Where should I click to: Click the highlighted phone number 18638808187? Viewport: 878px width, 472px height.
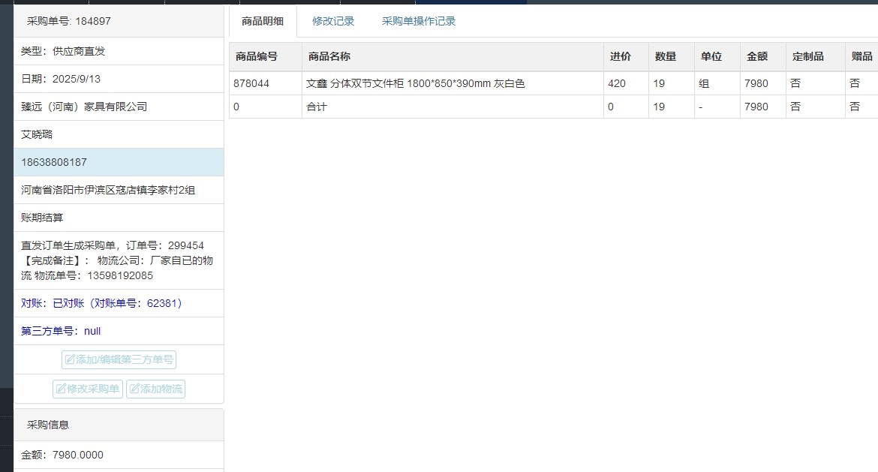pyautogui.click(x=54, y=162)
